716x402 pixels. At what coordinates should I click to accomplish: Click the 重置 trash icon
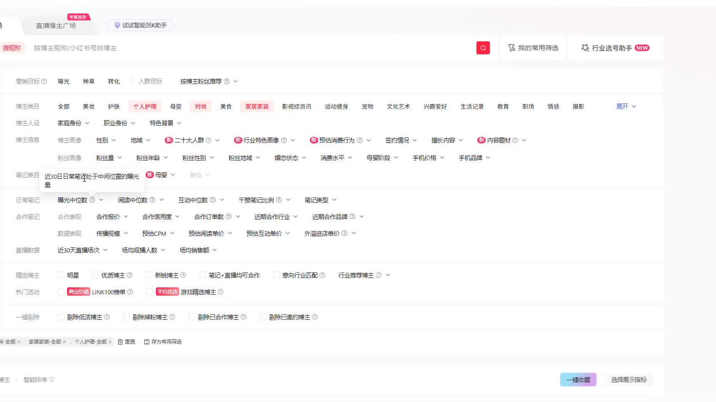coord(120,342)
